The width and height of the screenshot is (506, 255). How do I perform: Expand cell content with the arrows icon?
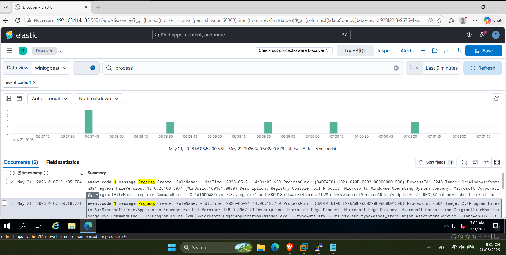96,196
